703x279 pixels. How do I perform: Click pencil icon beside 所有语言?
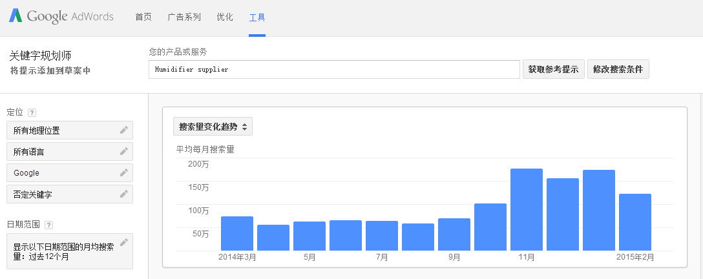(124, 151)
